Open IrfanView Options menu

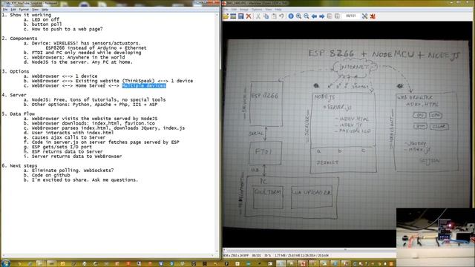point(257,10)
